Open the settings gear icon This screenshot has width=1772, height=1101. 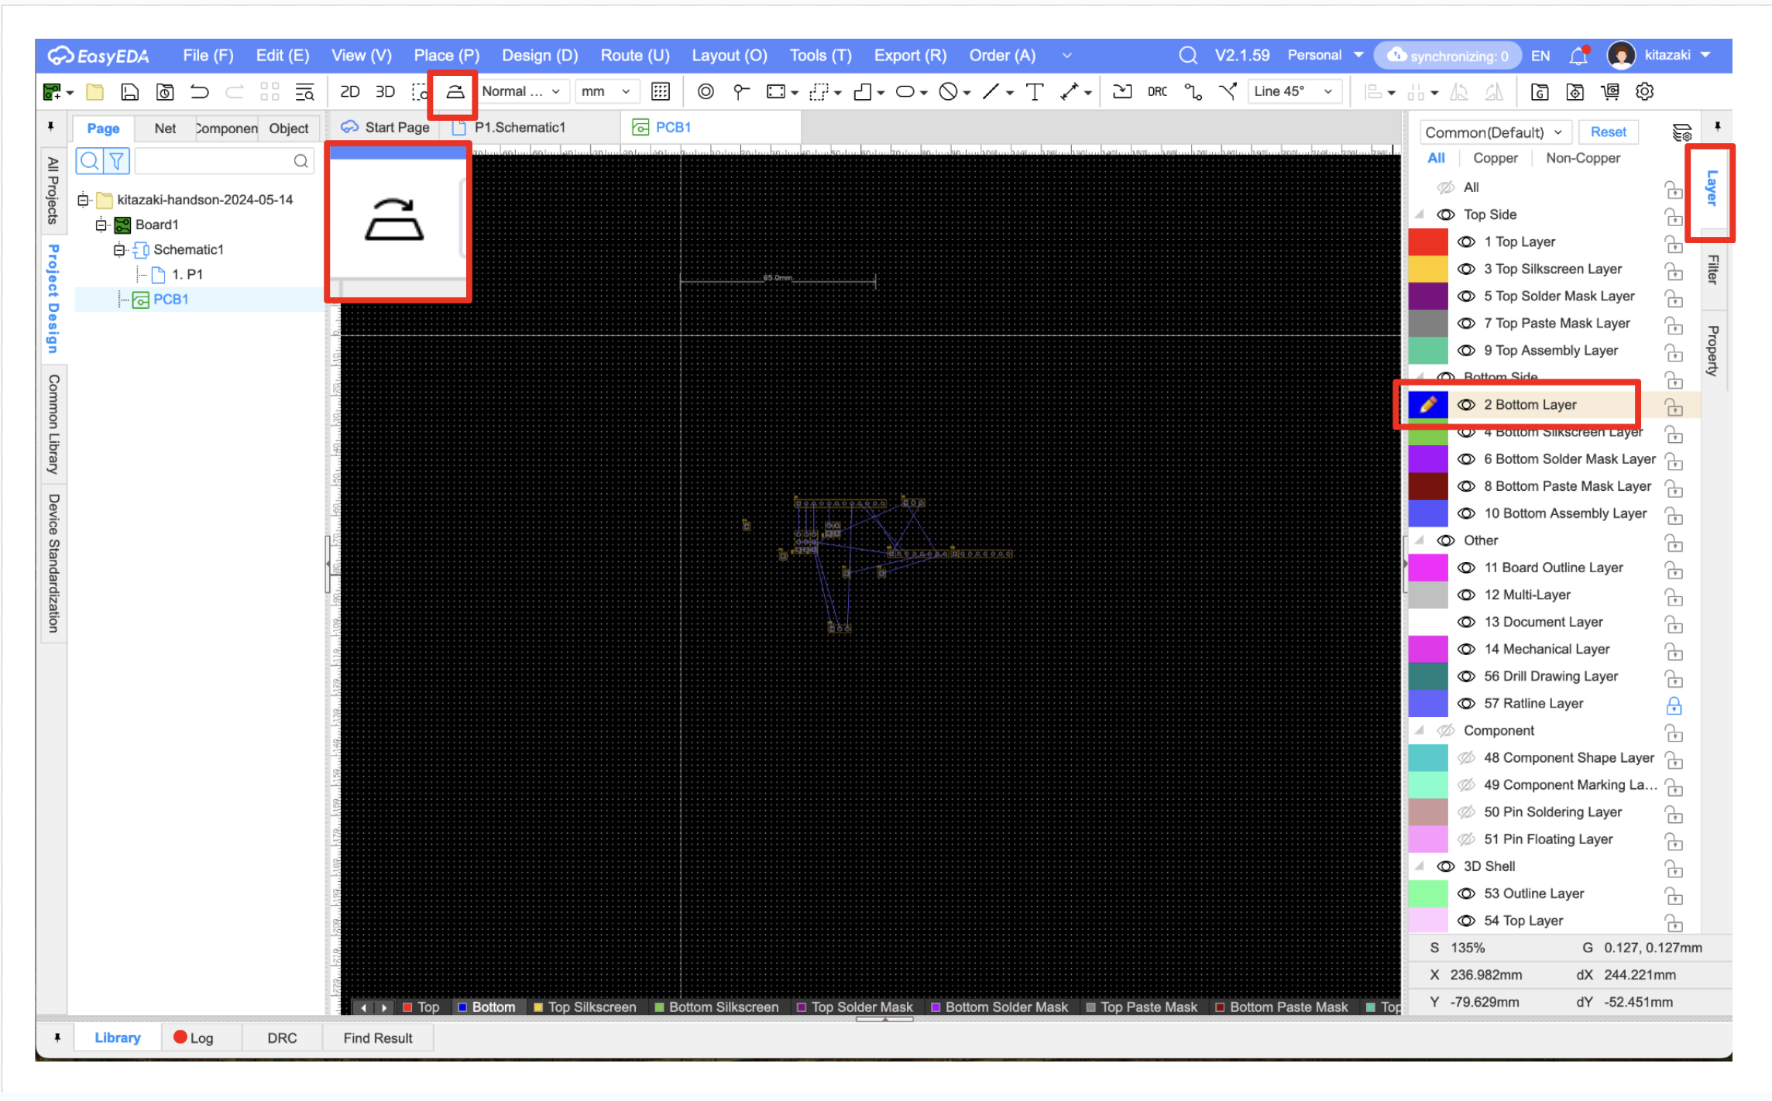[1644, 92]
